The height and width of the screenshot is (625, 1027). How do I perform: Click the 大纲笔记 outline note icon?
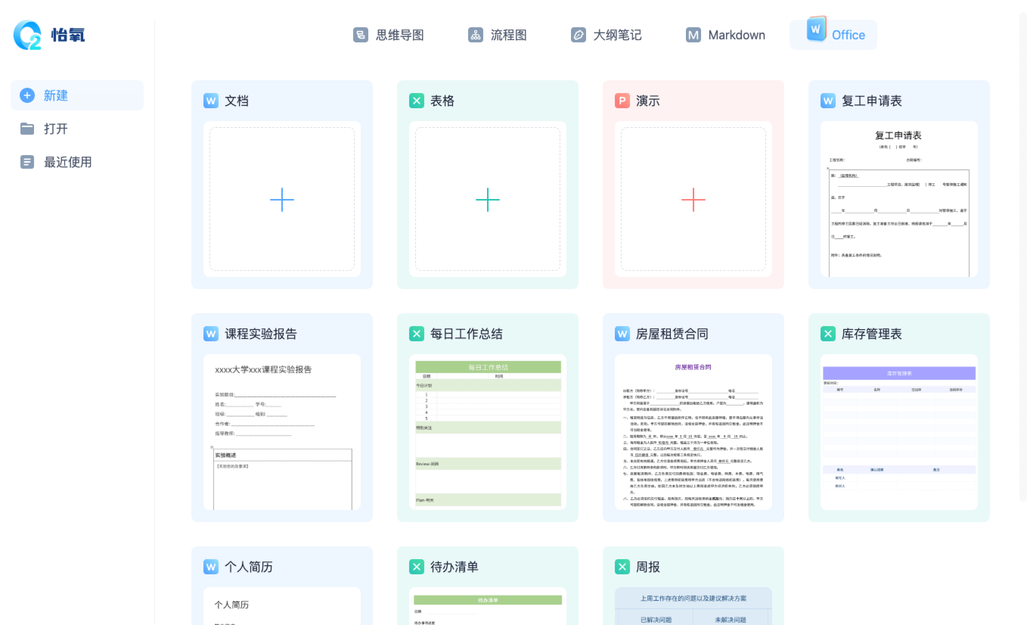coord(578,35)
